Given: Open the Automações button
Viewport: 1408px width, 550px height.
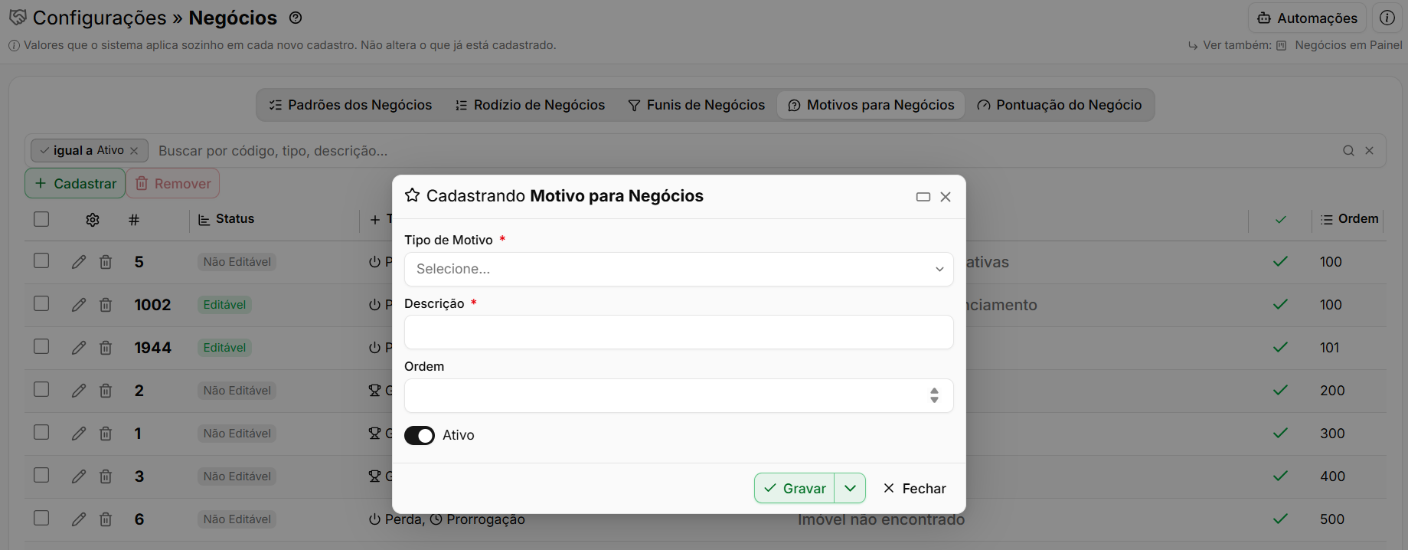Looking at the screenshot, I should click(x=1307, y=18).
